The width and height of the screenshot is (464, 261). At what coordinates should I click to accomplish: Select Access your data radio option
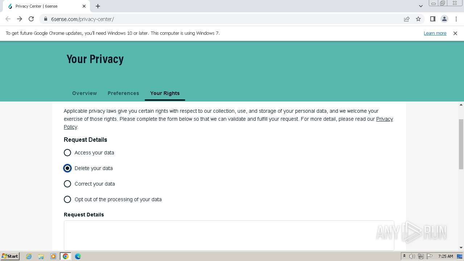pyautogui.click(x=67, y=153)
